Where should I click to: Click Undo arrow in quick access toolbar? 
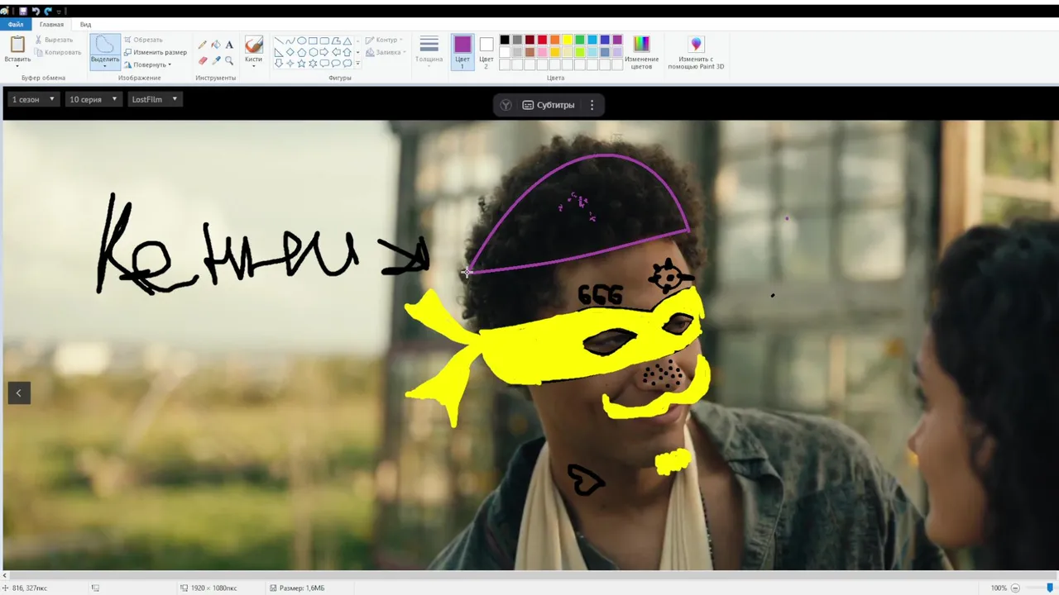[36, 12]
